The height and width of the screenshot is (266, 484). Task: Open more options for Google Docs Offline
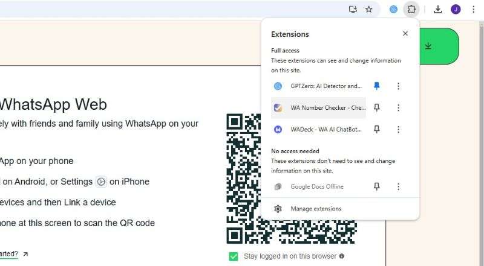(398, 186)
